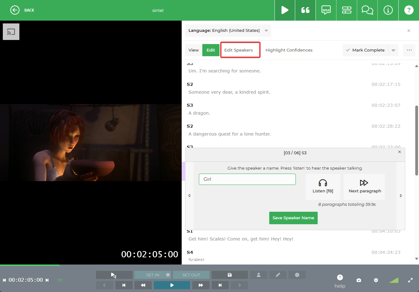The image size is (419, 292).
Task: Click timestamp 00:02:17:15
Action: pyautogui.click(x=386, y=84)
